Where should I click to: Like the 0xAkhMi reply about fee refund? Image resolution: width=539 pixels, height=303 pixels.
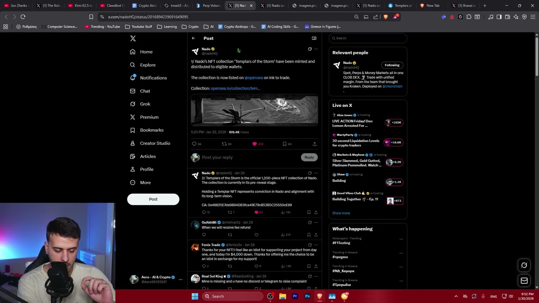pos(256,235)
